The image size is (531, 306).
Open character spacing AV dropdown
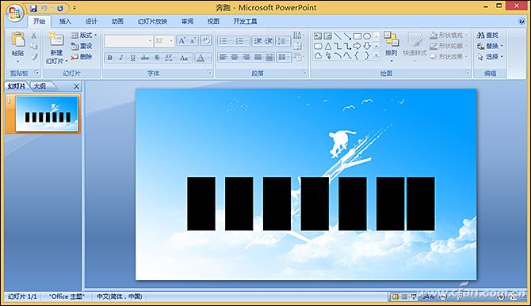point(170,58)
